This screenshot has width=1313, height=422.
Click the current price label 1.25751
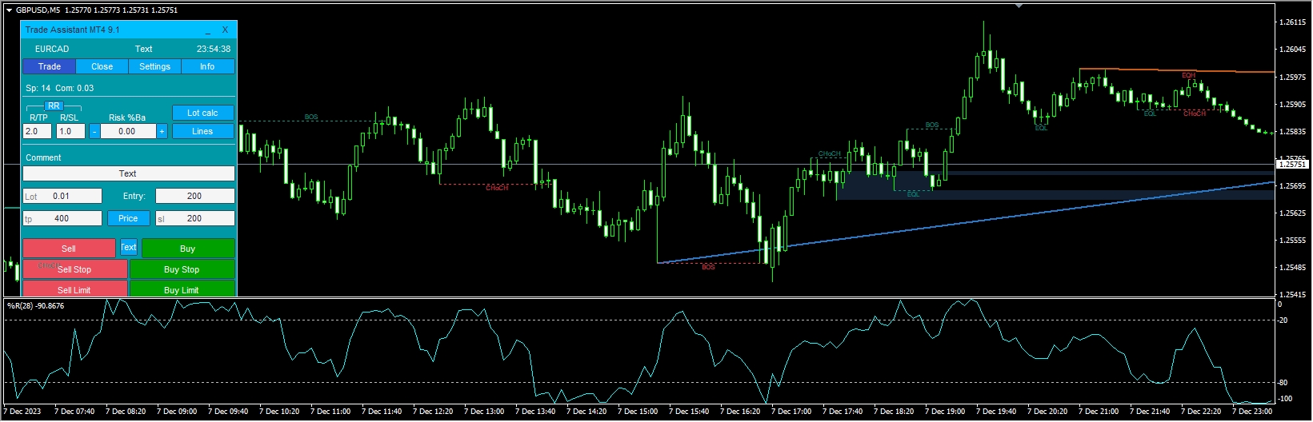1292,164
